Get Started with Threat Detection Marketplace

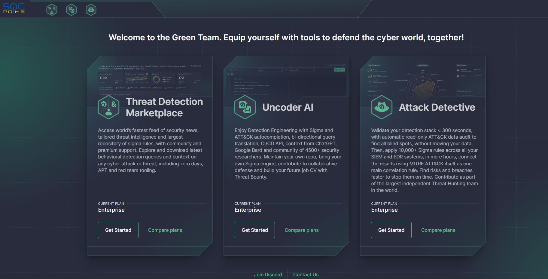click(118, 230)
